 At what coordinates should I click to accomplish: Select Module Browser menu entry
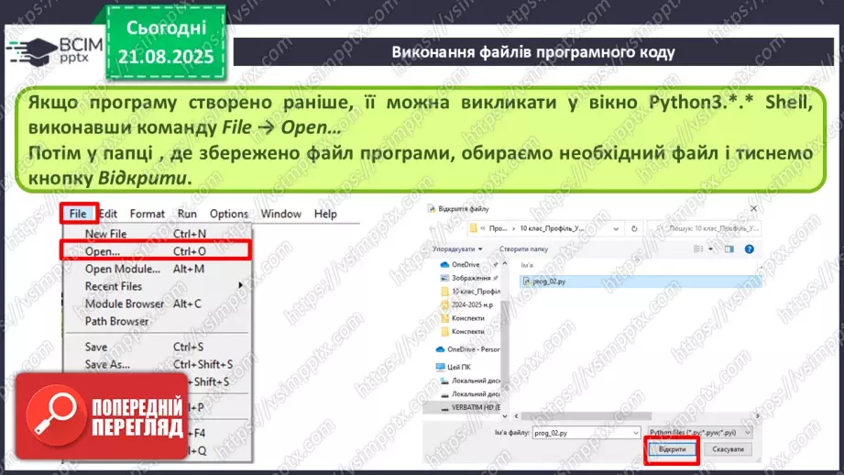pyautogui.click(x=125, y=304)
